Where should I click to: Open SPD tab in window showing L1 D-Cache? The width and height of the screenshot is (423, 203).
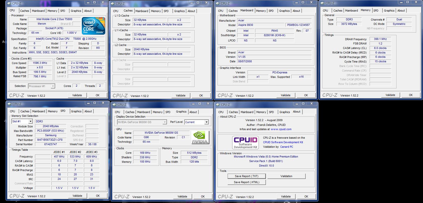(166, 11)
